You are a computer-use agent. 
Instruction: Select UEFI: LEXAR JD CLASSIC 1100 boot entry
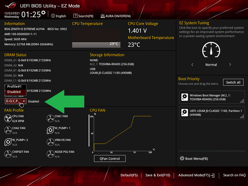coord(212,113)
